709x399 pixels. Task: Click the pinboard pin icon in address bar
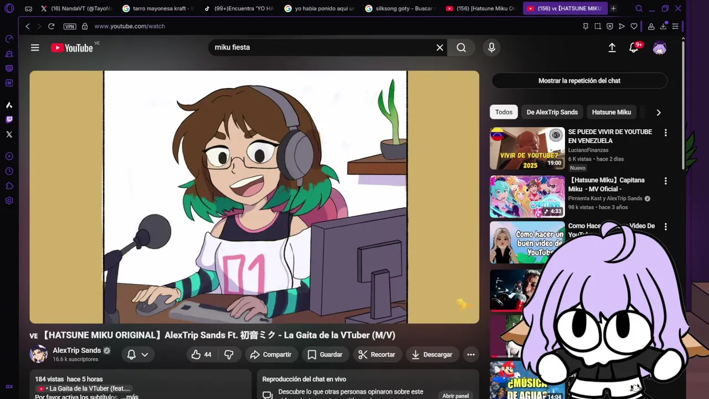pos(585,26)
